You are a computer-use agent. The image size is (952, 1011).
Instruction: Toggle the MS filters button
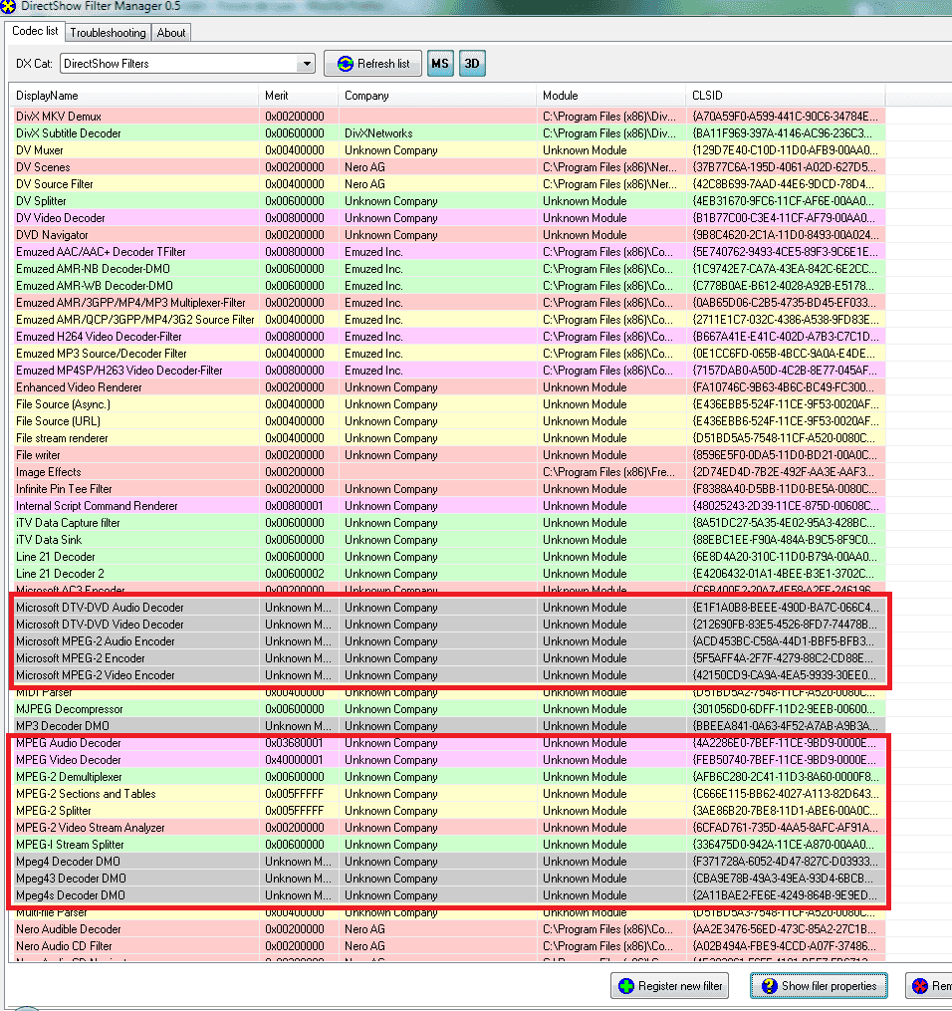tap(440, 63)
